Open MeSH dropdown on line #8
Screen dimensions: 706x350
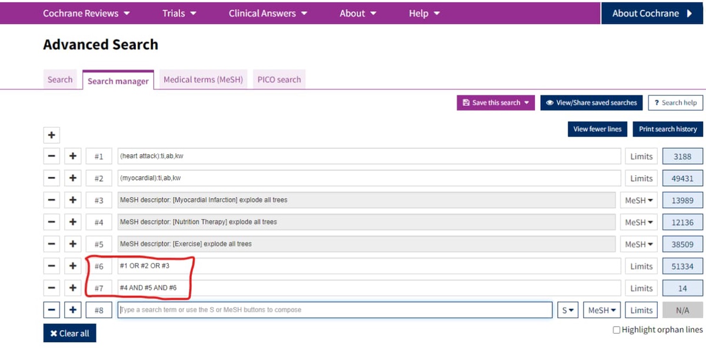click(x=602, y=310)
